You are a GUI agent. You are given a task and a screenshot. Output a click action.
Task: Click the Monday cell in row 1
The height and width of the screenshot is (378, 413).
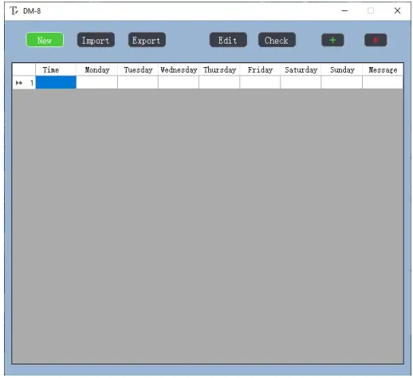pyautogui.click(x=97, y=82)
